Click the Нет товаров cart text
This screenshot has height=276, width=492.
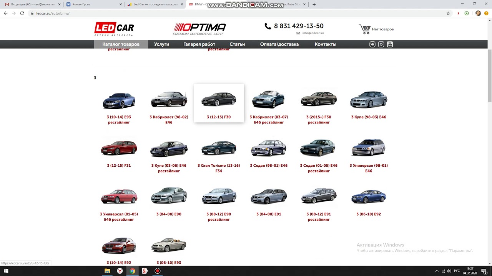[383, 29]
